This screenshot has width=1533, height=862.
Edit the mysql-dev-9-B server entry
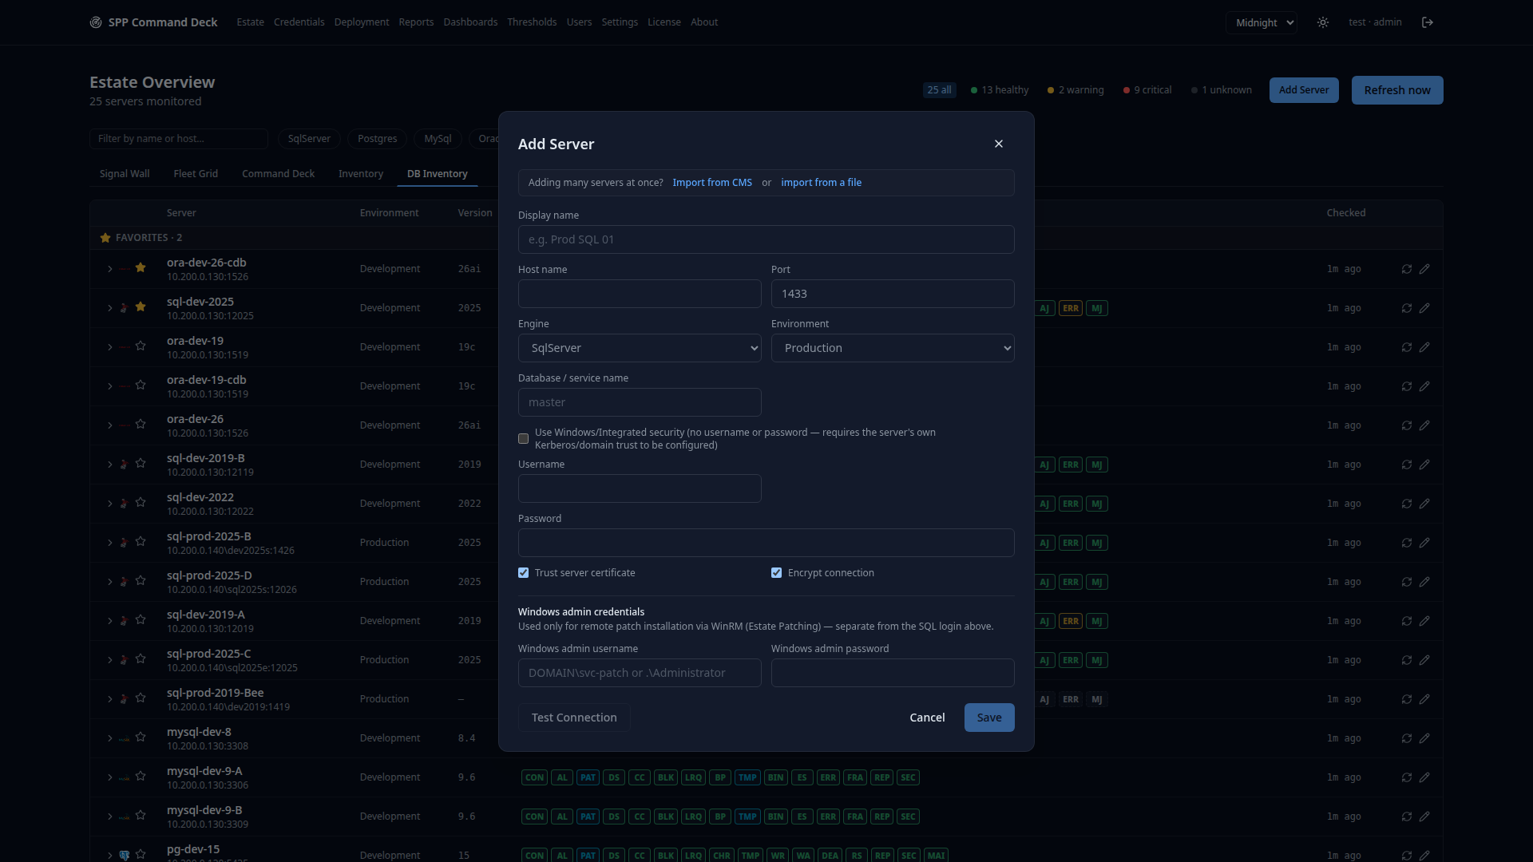(x=1424, y=817)
